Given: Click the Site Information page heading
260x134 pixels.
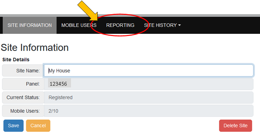Looking at the screenshot, I should [35, 48].
